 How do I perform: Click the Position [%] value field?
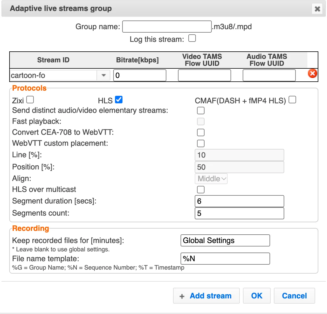coord(239,167)
